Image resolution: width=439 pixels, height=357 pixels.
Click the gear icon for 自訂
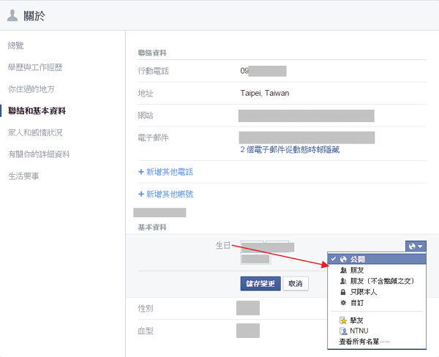[x=343, y=302]
